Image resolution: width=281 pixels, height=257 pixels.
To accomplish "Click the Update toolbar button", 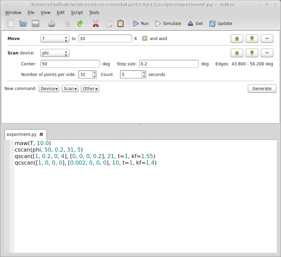I will click(221, 24).
